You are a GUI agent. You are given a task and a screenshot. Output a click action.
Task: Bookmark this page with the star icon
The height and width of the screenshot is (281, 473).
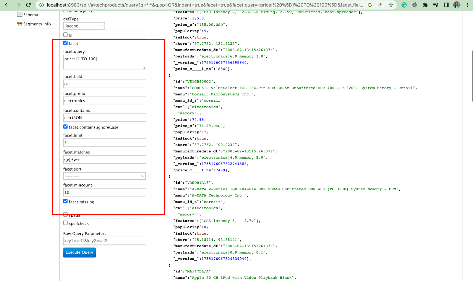pos(391,5)
